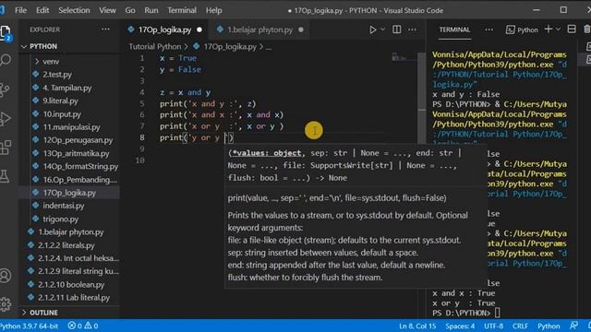Image resolution: width=591 pixels, height=332 pixels.
Task: Change language mode Python in status bar
Action: 549,326
